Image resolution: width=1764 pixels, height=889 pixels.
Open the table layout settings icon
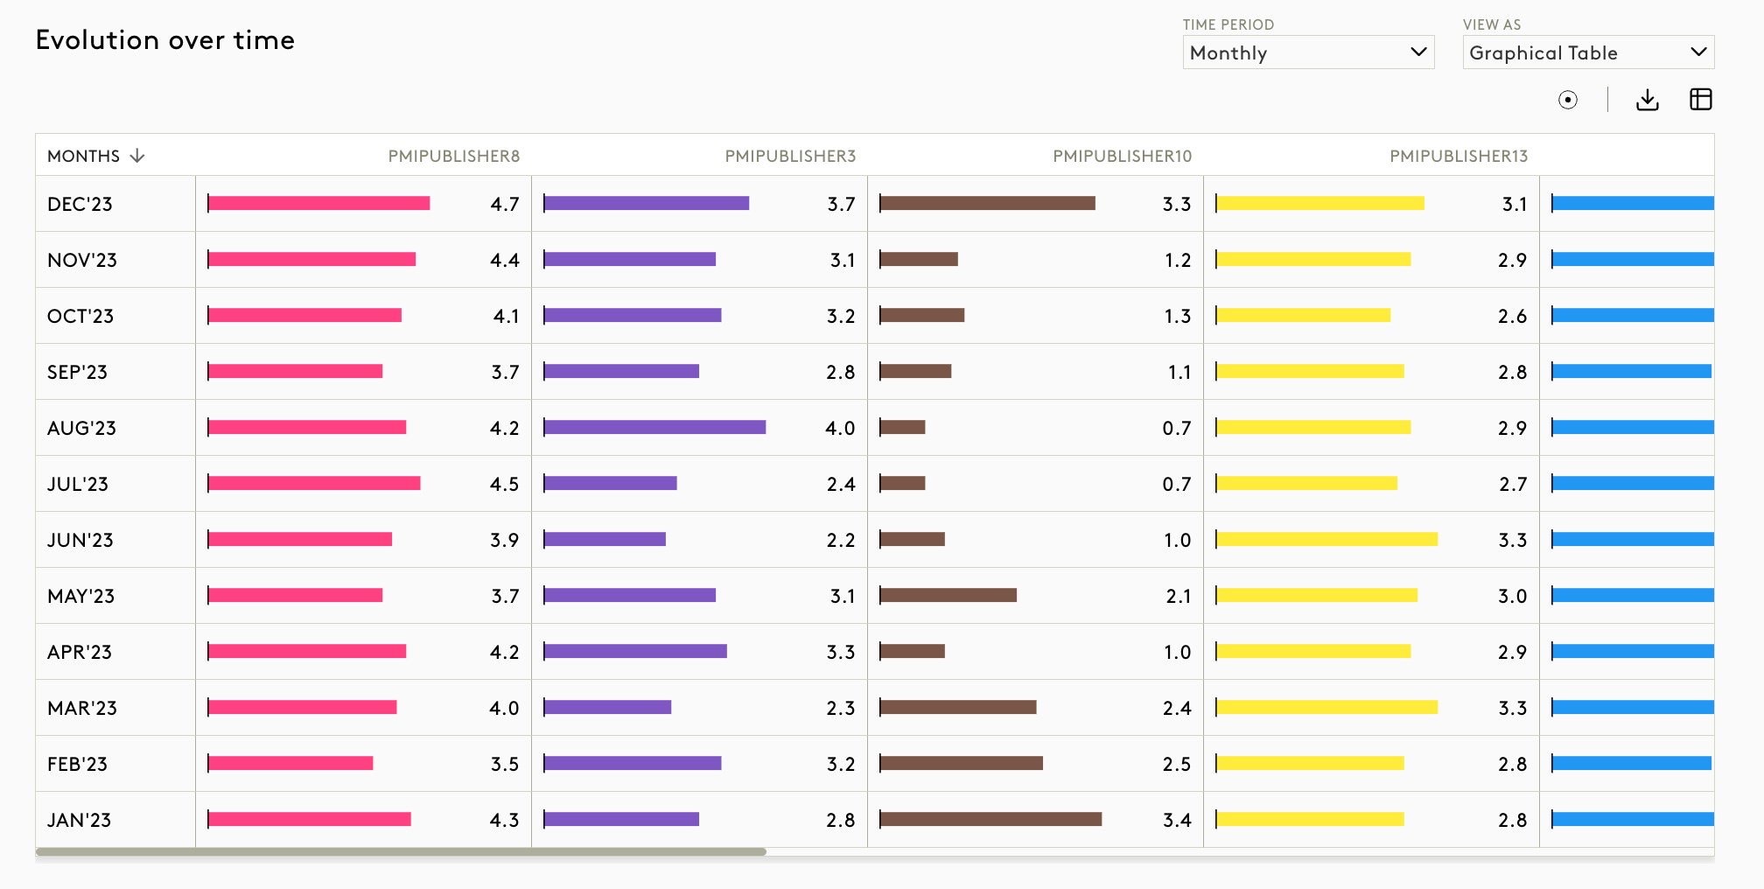pyautogui.click(x=1701, y=99)
